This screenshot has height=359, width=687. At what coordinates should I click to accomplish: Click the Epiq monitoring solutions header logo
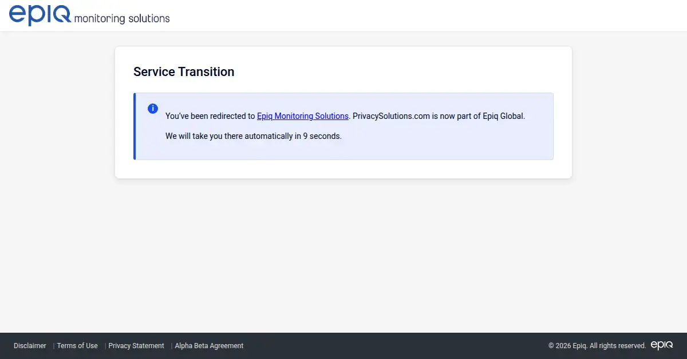(x=89, y=15)
